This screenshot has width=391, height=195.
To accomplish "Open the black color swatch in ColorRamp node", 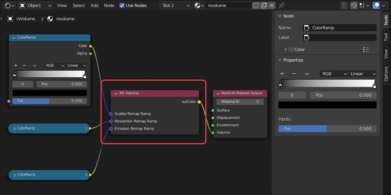I will [x=50, y=93].
